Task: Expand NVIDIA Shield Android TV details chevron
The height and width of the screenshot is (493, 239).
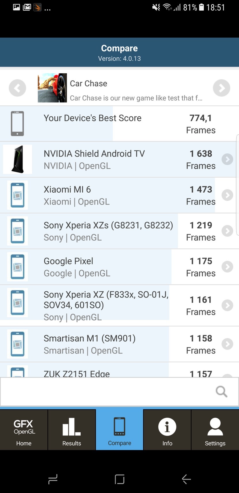Action: click(x=227, y=159)
